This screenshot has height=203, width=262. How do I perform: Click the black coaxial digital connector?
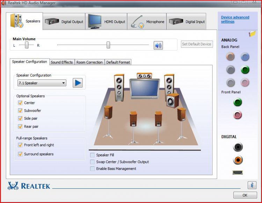pos(238,147)
